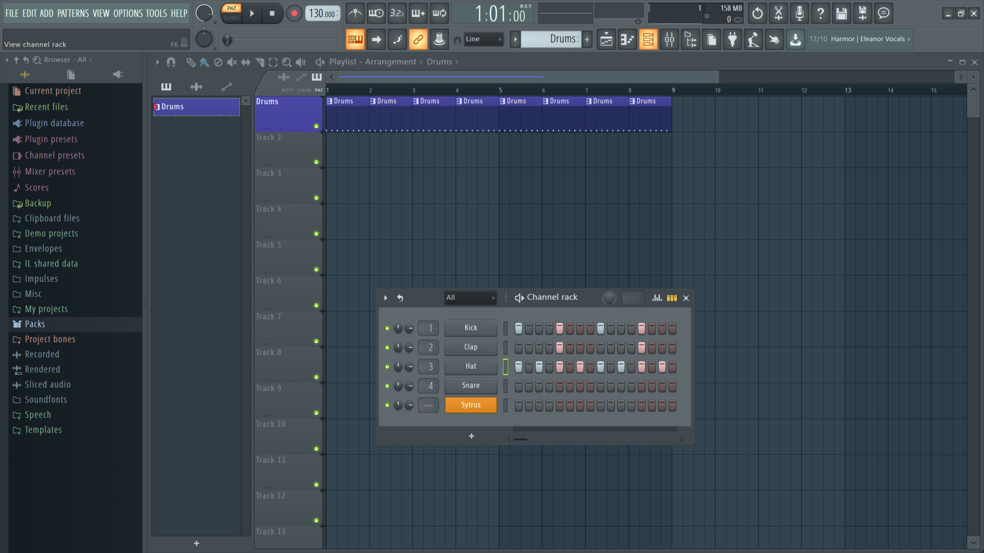Toggle the metronome icon
984x553 pixels.
356,13
